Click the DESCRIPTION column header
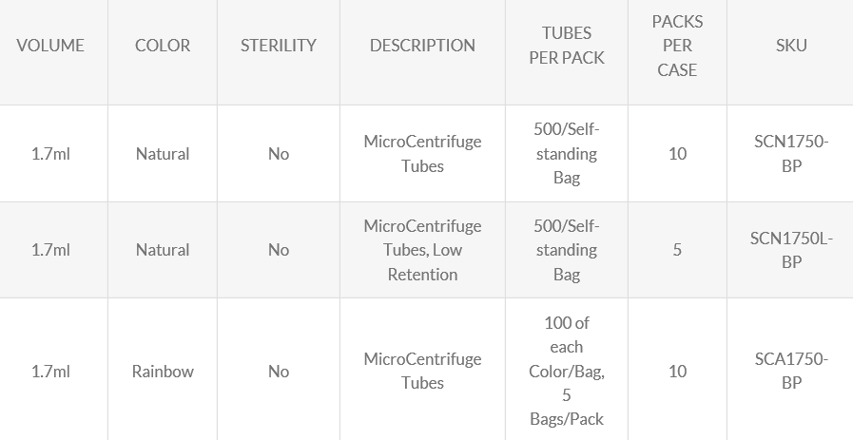Viewport: 853px width, 440px height. tap(422, 46)
